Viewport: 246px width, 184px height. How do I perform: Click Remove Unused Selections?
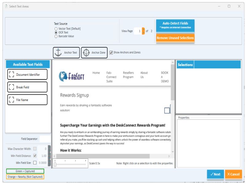175,38
